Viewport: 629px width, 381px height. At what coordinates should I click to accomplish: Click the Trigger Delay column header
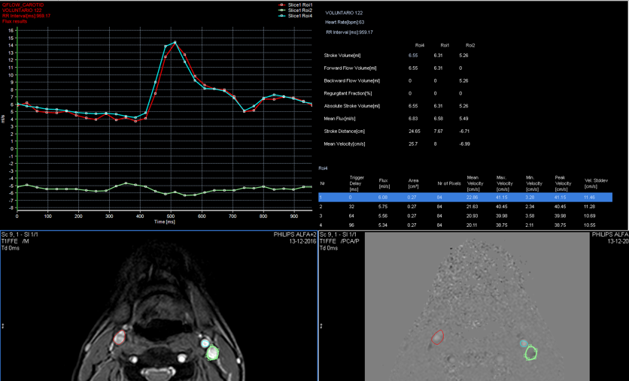[357, 183]
